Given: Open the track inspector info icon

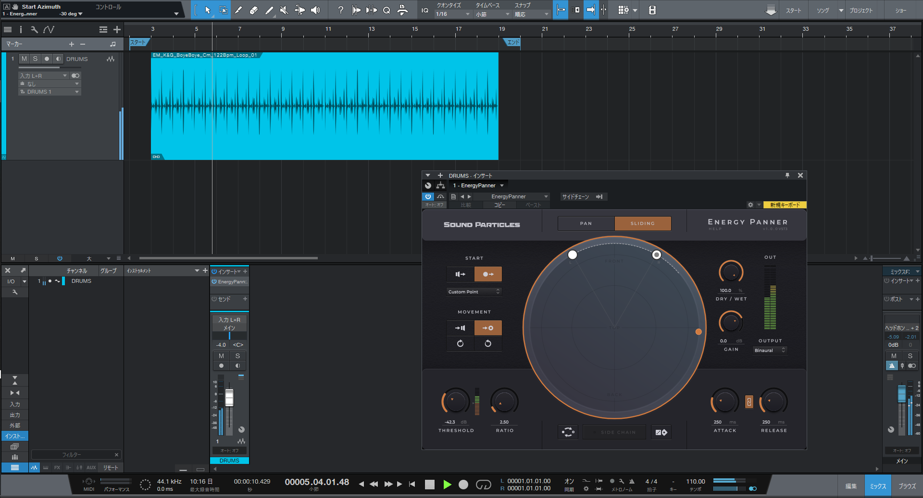Looking at the screenshot, I should [x=21, y=30].
